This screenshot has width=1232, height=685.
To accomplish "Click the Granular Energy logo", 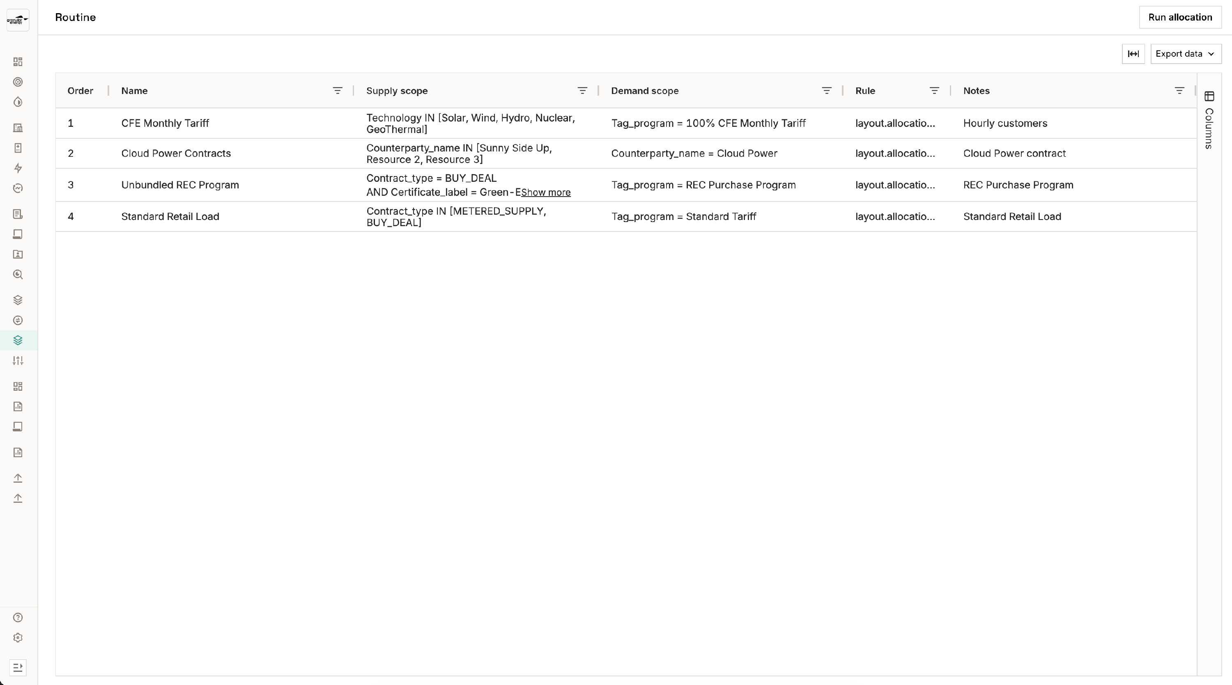I will pyautogui.click(x=18, y=20).
